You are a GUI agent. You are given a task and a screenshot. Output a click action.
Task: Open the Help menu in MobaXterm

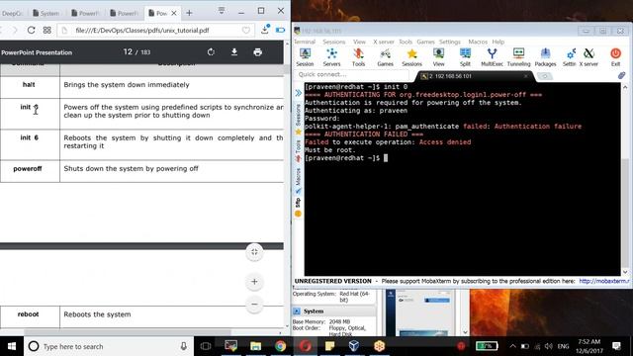coord(498,42)
